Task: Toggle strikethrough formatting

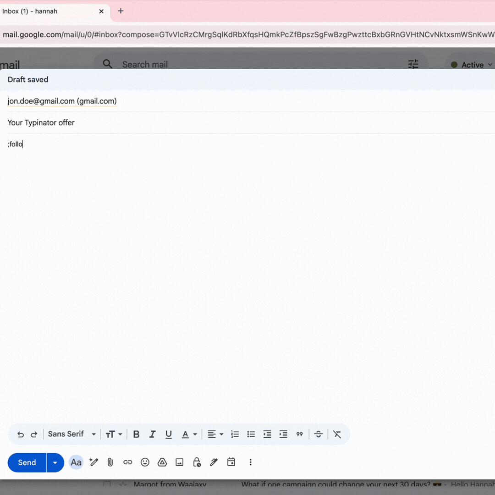Action: pyautogui.click(x=318, y=434)
